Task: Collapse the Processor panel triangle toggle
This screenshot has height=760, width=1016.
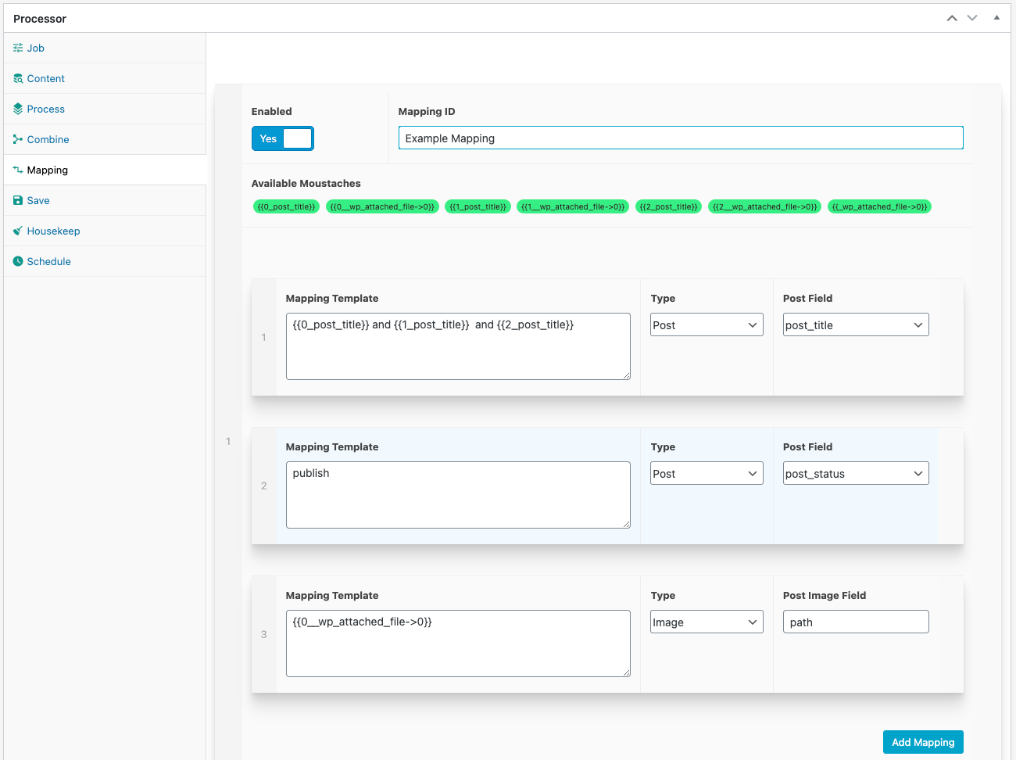Action: point(996,17)
